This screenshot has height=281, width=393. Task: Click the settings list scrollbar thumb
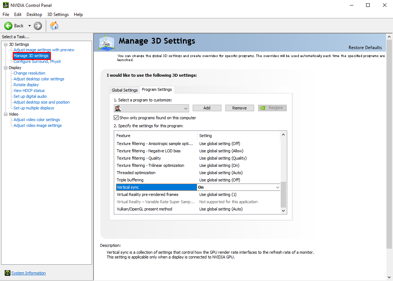pos(284,194)
